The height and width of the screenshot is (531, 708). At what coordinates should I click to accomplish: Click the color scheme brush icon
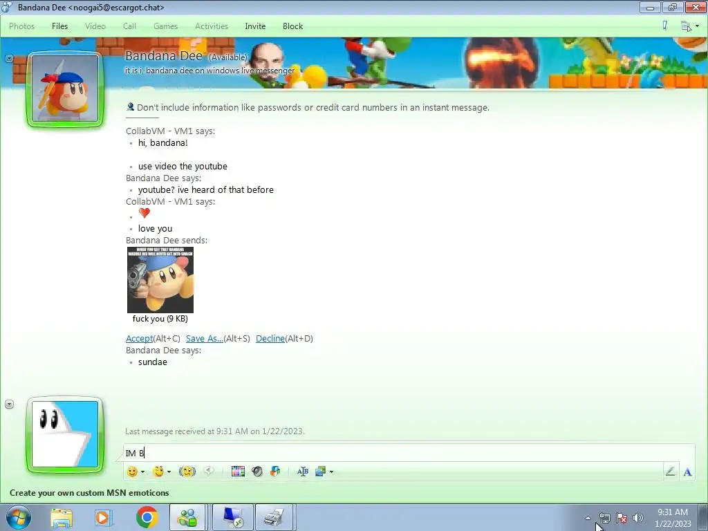664,26
